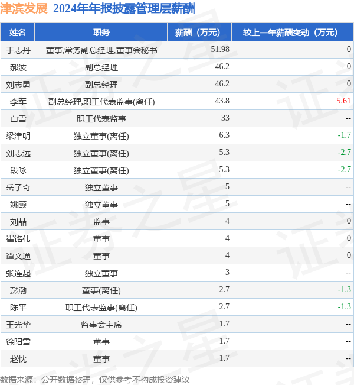Click change value -2.7 in 刘志远 row
This screenshot has width=354, height=385.
coord(344,152)
